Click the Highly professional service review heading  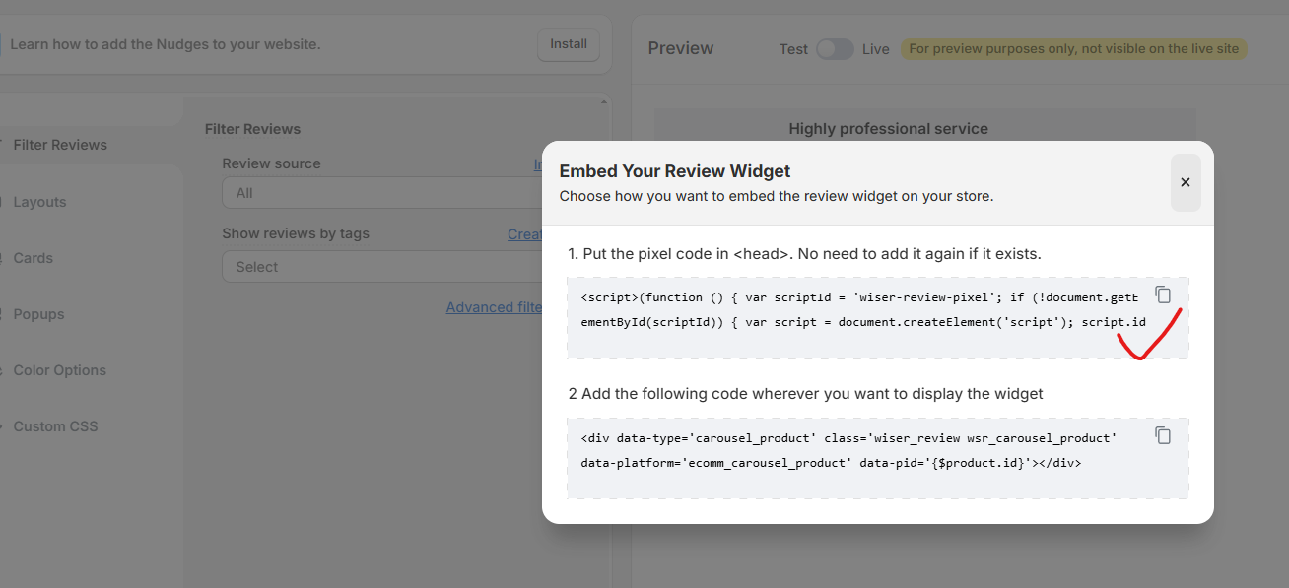point(888,129)
